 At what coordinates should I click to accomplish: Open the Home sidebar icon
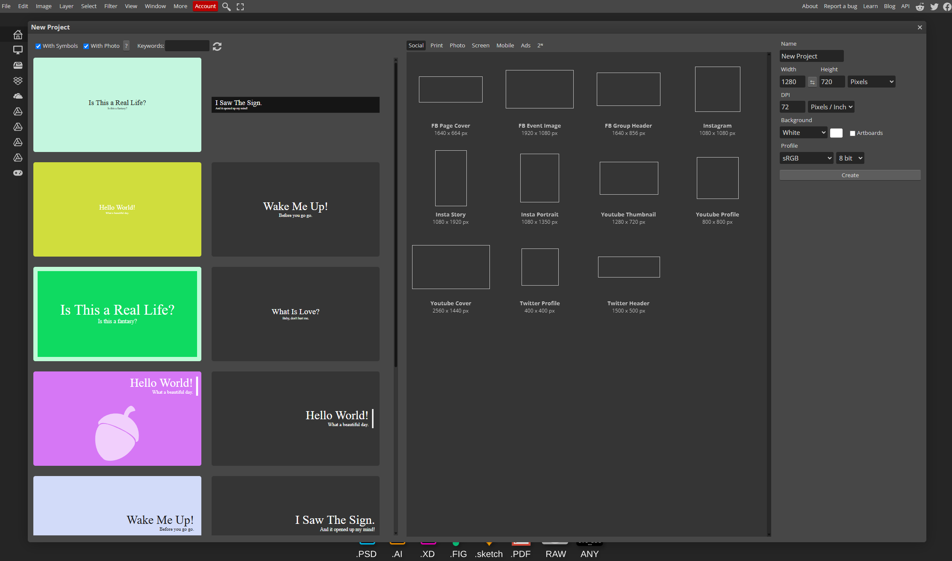coord(18,35)
